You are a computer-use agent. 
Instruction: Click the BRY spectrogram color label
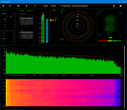[4, 90]
